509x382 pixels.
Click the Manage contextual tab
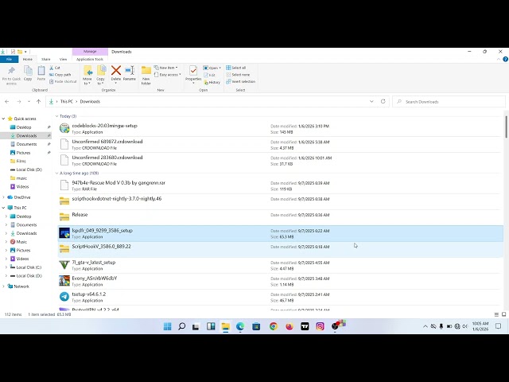pos(90,52)
